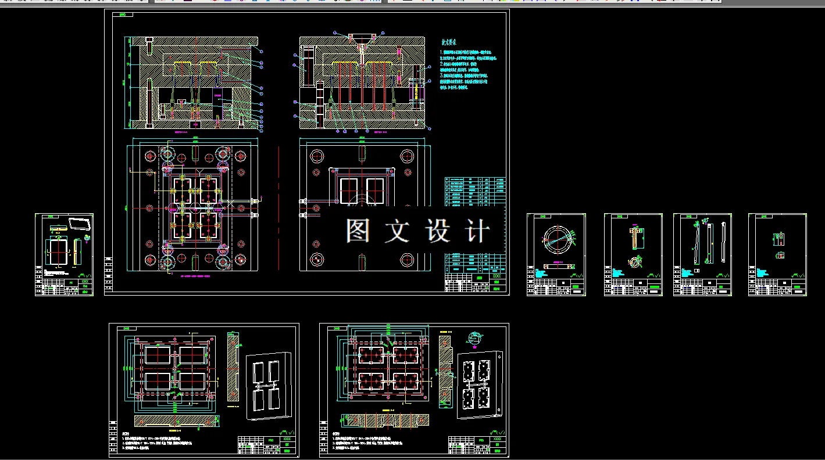Open the sheet with the tiny green part
This screenshot has width=825, height=460.
(x=778, y=254)
